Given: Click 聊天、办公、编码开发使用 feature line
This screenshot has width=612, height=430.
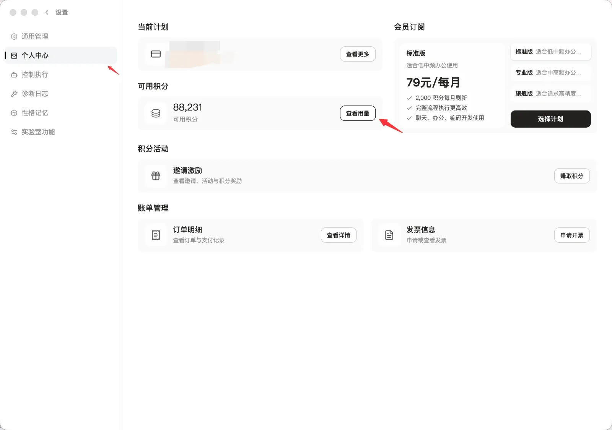Looking at the screenshot, I should tap(450, 118).
